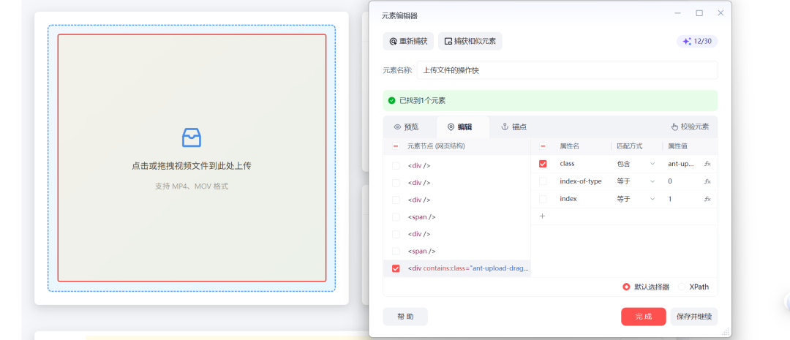Click the 匹配方式 column header
The height and width of the screenshot is (340, 790).
point(629,146)
